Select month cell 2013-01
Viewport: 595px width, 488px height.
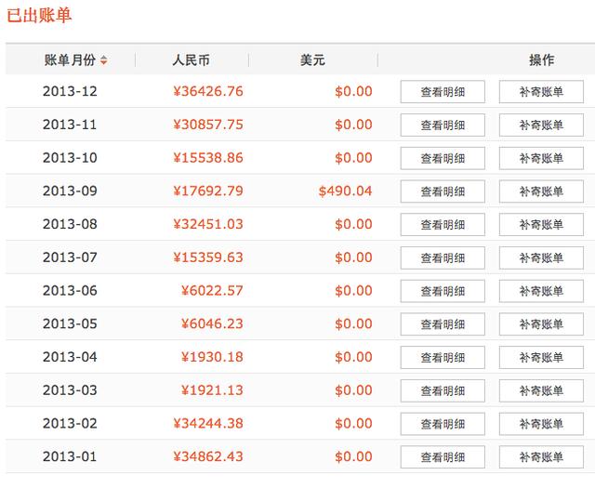70,457
